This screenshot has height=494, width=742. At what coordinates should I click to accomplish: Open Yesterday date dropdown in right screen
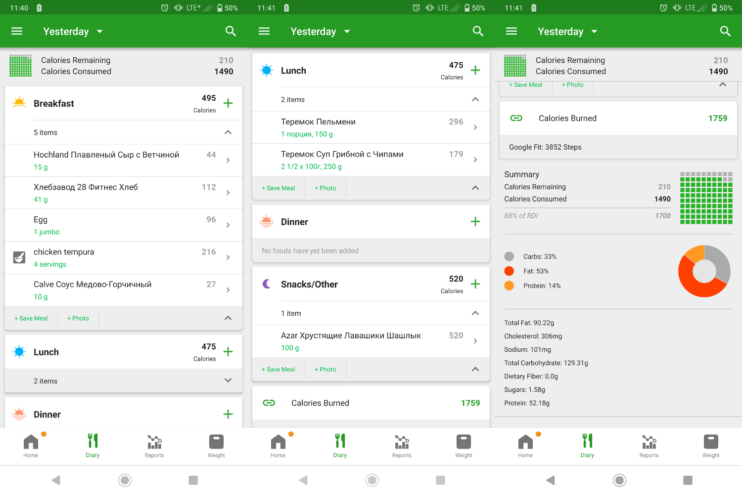[x=567, y=31]
